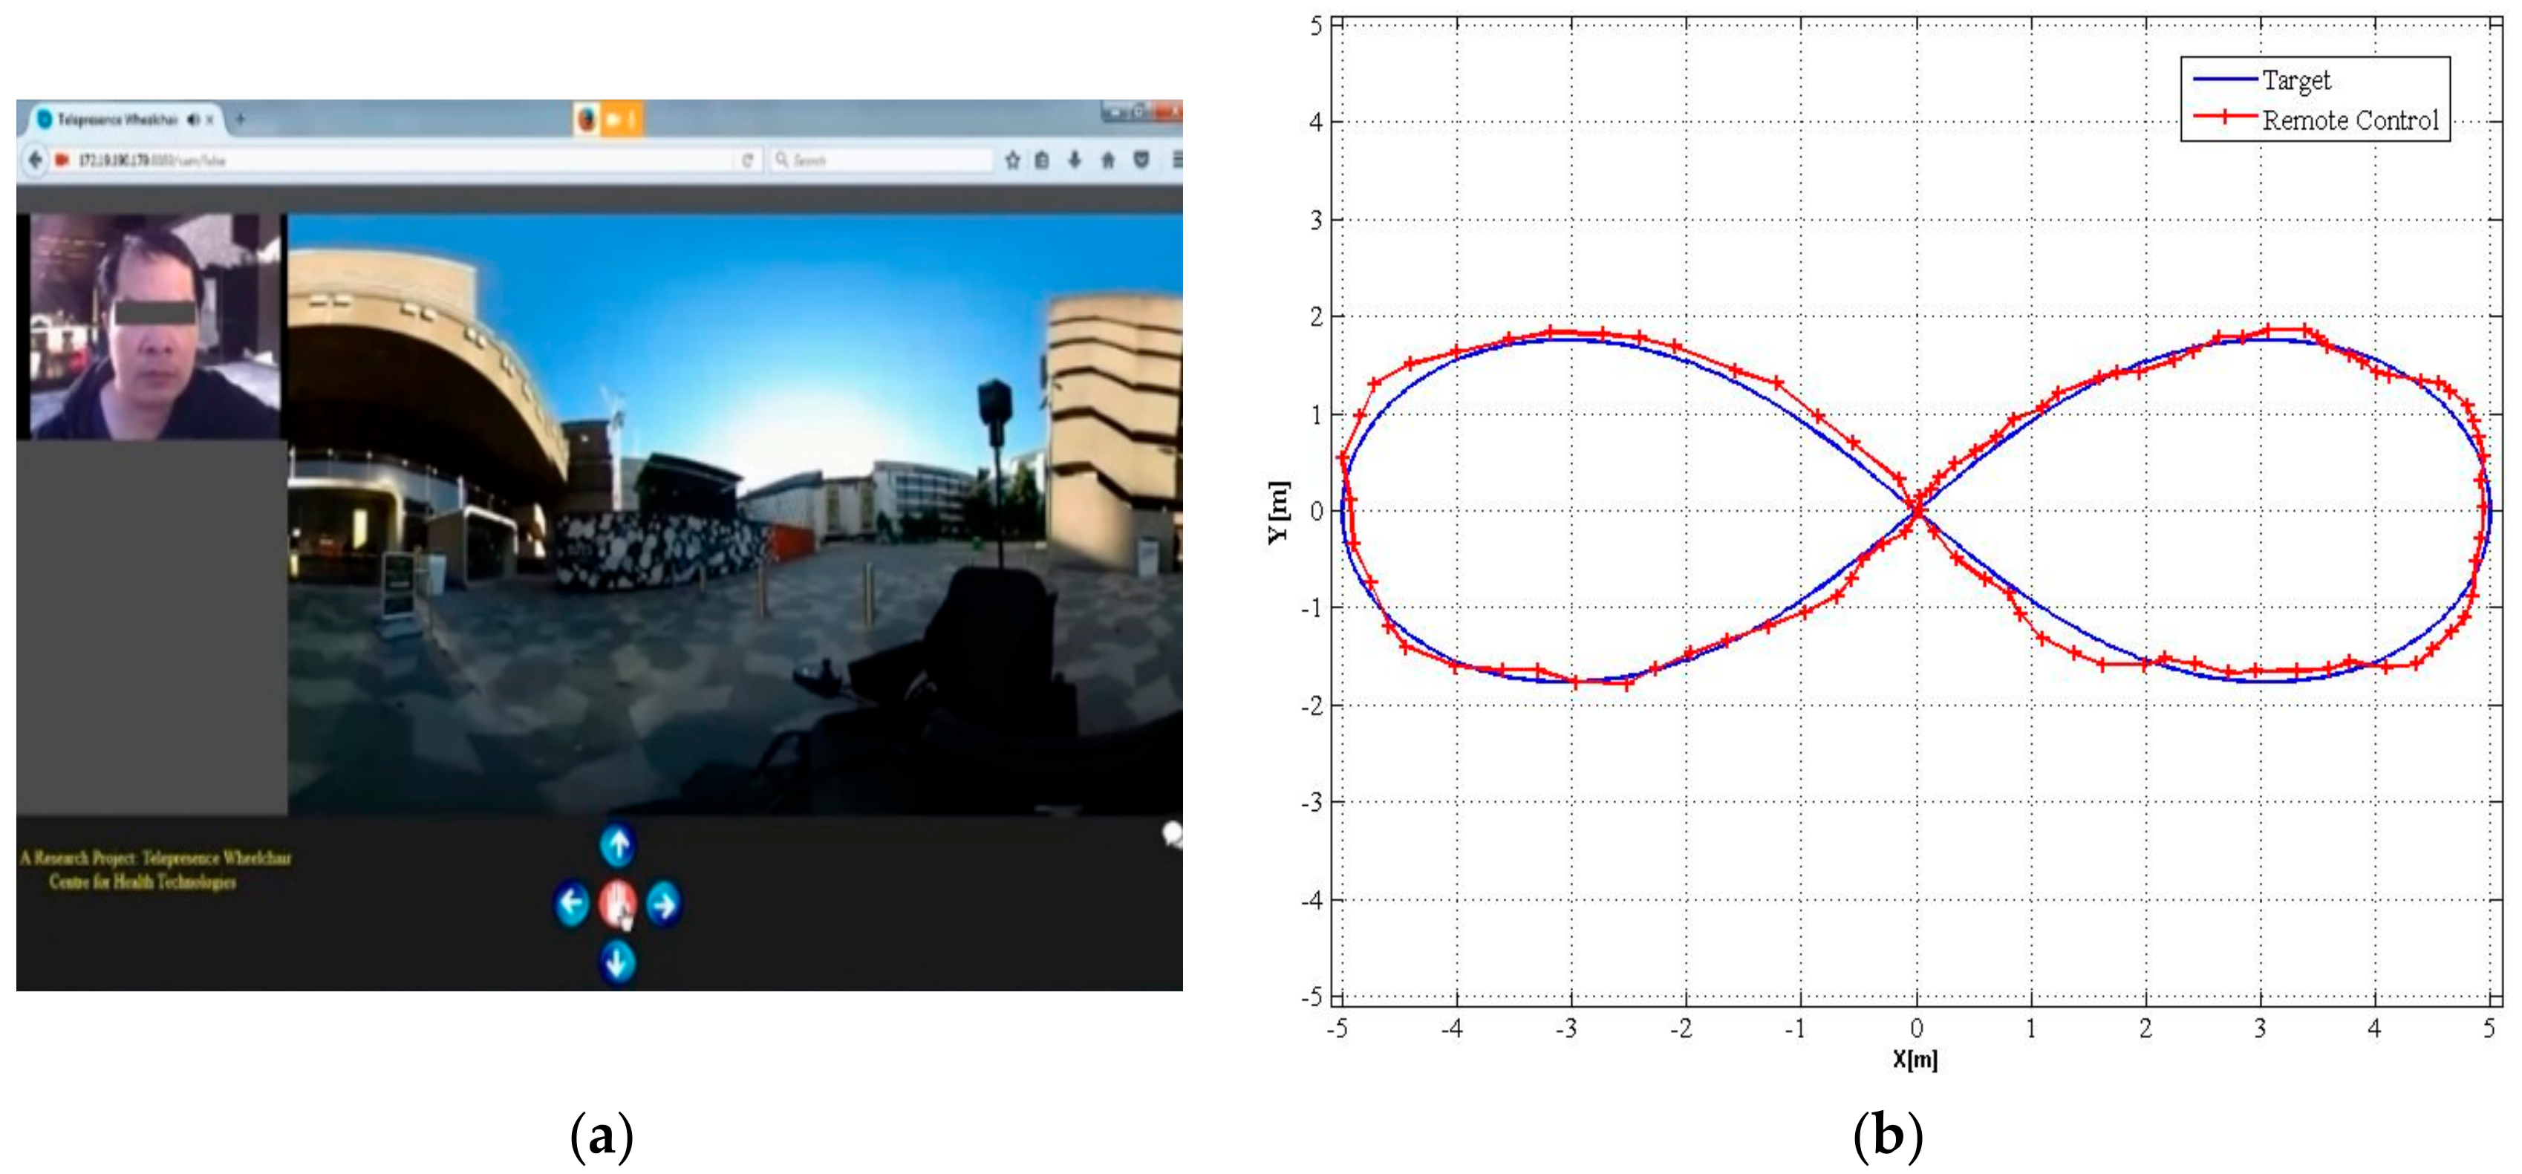This screenshot has width=2522, height=1174.
Task: Open a new tab with plus button
Action: (x=240, y=120)
